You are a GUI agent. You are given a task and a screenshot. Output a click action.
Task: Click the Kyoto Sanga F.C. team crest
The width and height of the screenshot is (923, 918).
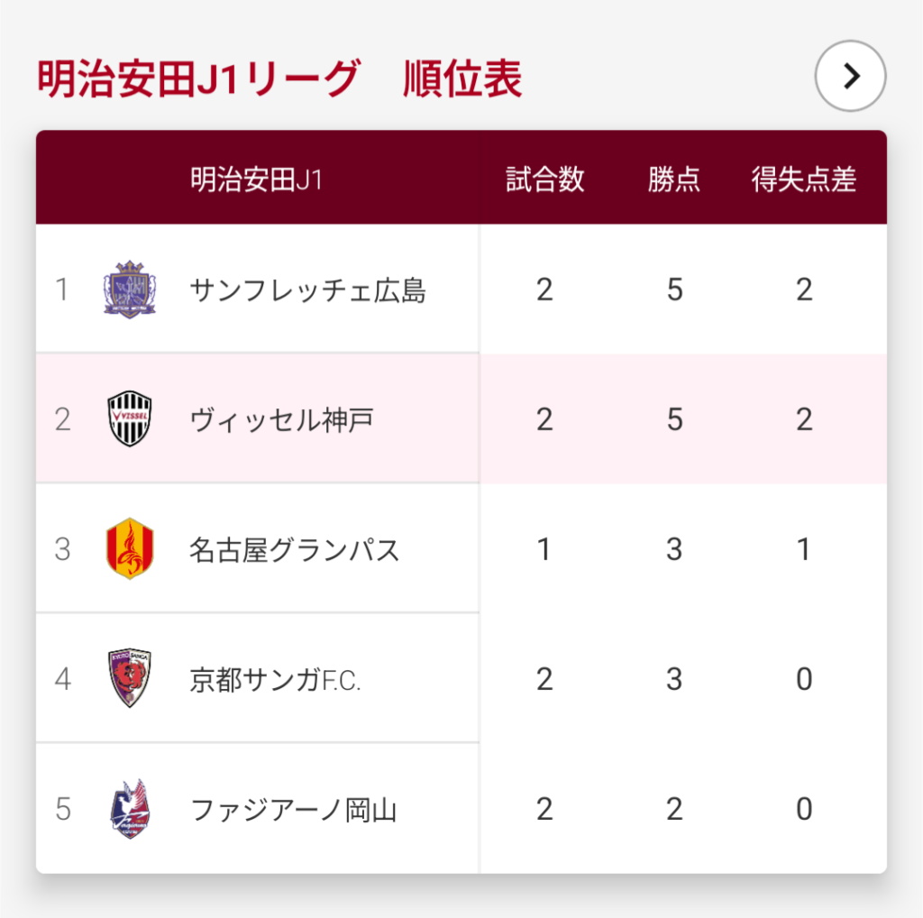click(x=130, y=678)
